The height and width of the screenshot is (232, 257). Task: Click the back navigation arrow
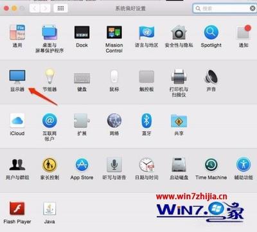pos(34,8)
